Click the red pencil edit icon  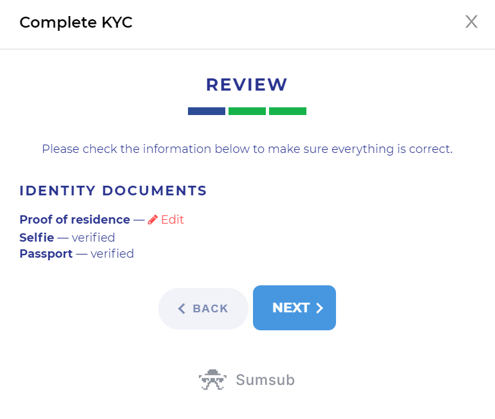coord(153,220)
